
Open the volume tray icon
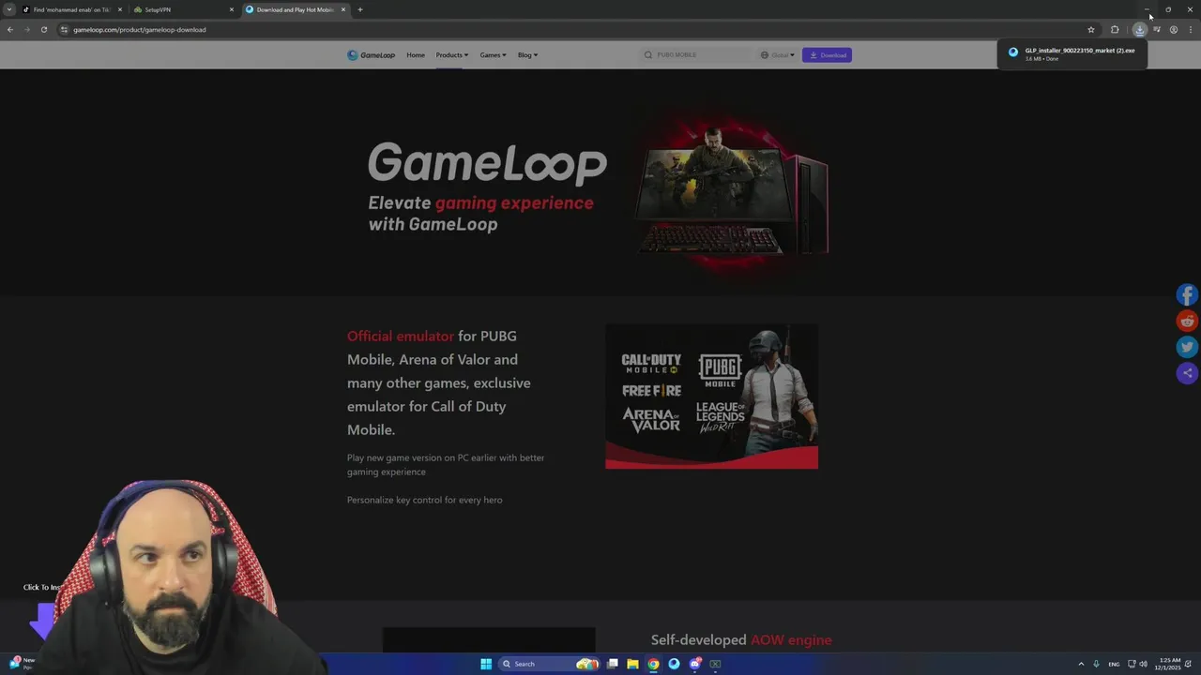[1143, 664]
